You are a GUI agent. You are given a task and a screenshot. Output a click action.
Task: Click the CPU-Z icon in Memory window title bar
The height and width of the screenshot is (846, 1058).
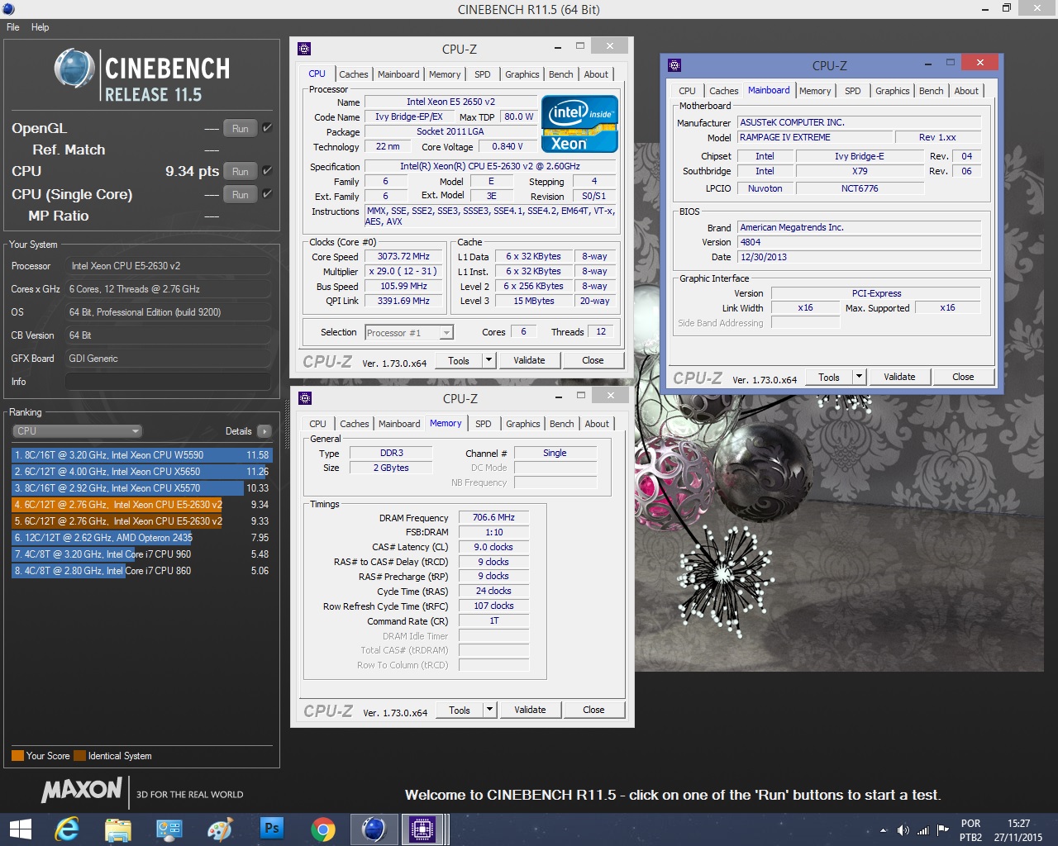click(305, 398)
